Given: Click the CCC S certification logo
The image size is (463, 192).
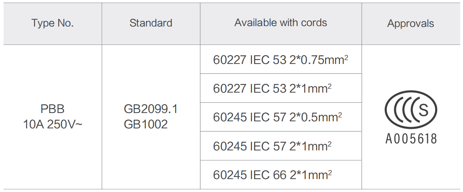Looking at the screenshot, I should click(x=411, y=110).
